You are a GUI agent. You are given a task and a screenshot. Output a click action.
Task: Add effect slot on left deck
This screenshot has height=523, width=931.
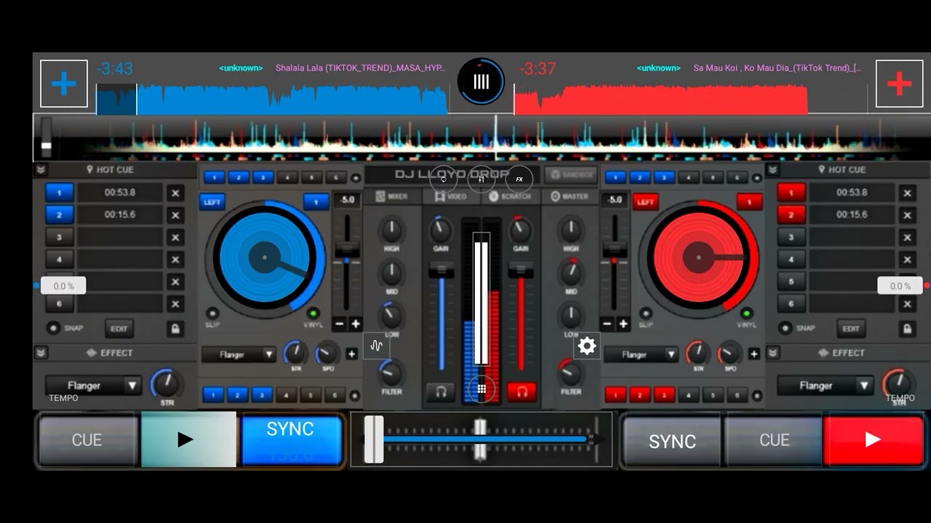point(351,354)
